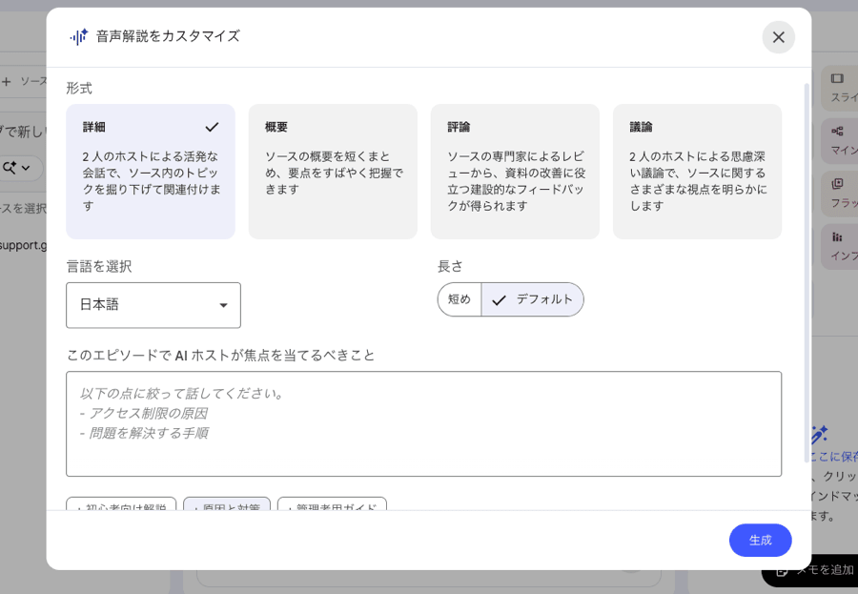Click the 初心者向け解説 suggestion chip
The image size is (858, 594).
pyautogui.click(x=121, y=507)
